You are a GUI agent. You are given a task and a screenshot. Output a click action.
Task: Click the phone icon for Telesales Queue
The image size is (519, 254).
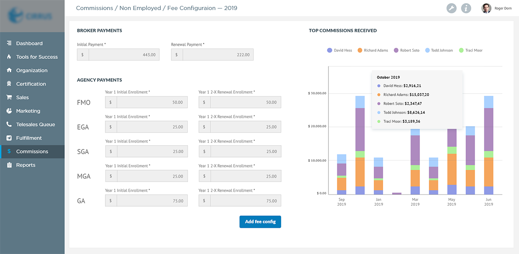(x=9, y=124)
